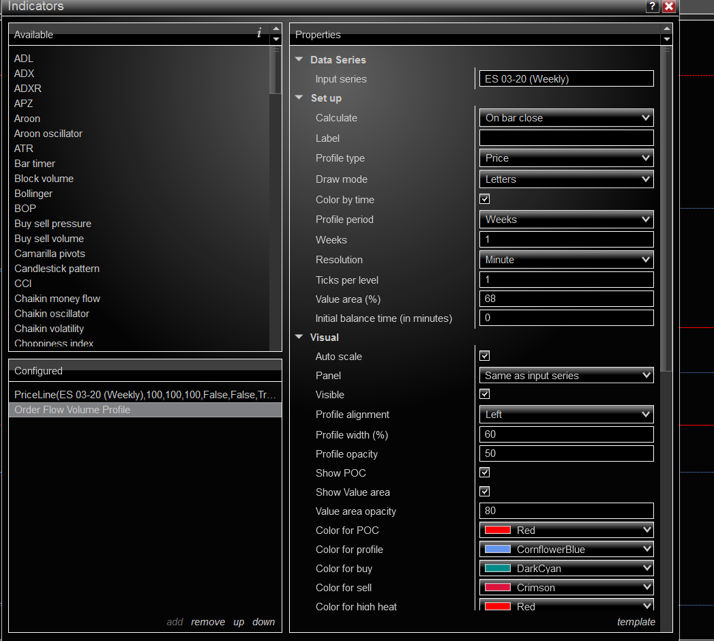The image size is (714, 641).
Task: Open Color for profile CornflowerBlue dropdown
Action: click(x=567, y=550)
